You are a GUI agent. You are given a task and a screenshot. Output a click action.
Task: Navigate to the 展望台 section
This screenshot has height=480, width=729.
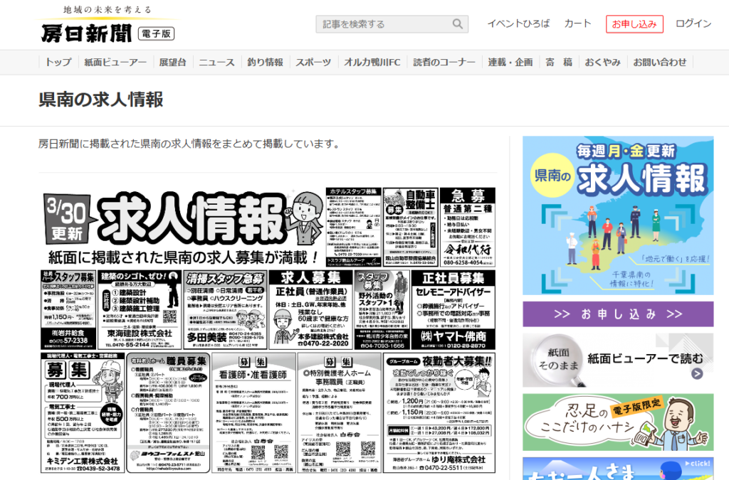[x=172, y=62]
